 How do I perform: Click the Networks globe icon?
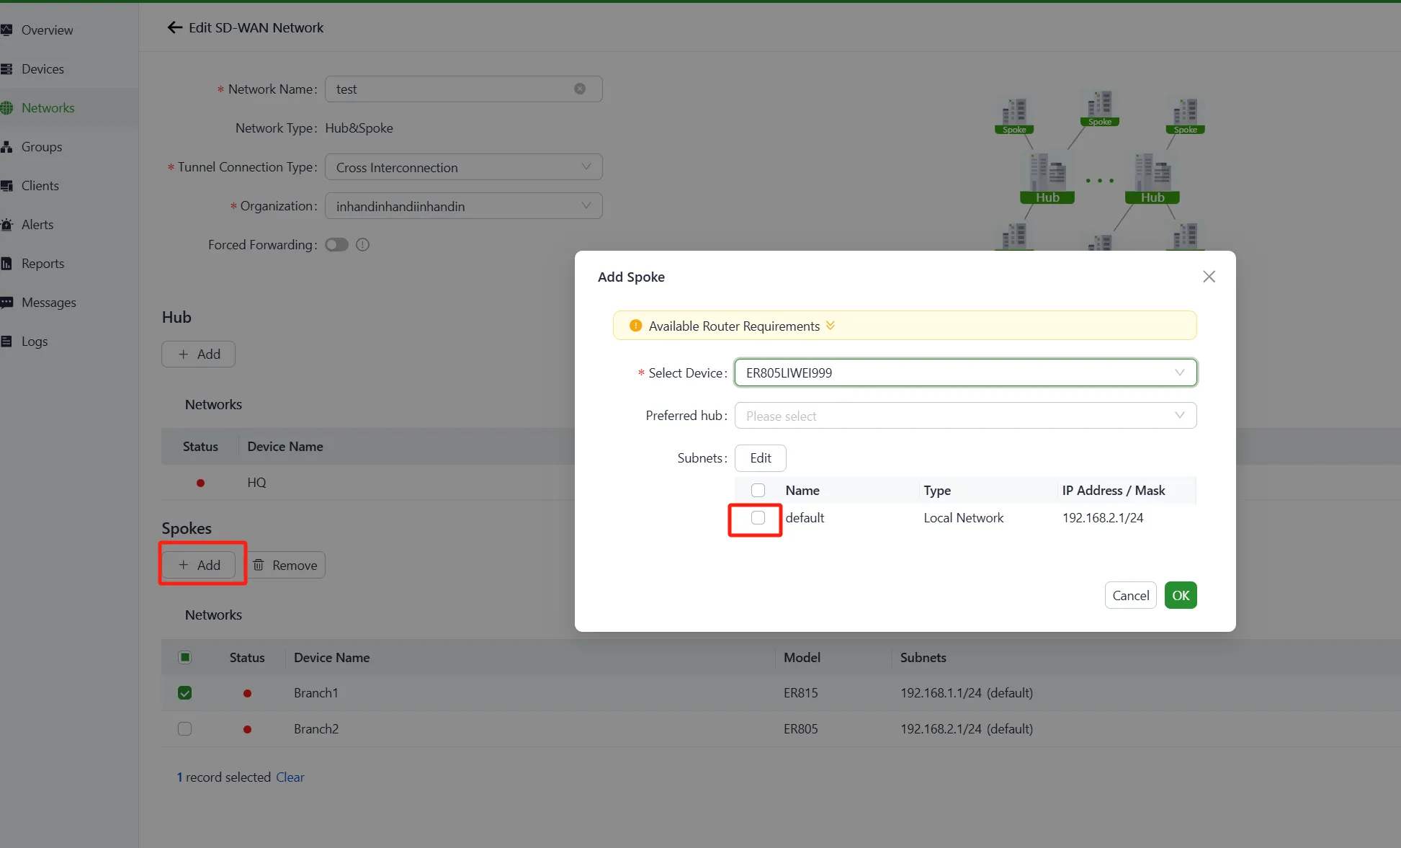point(6,107)
